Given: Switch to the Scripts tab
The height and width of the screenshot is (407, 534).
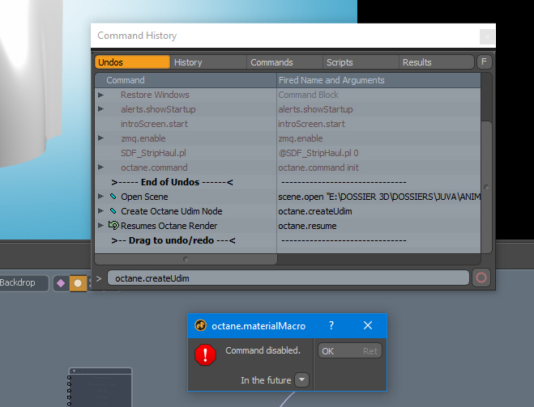Looking at the screenshot, I should tap(361, 62).
